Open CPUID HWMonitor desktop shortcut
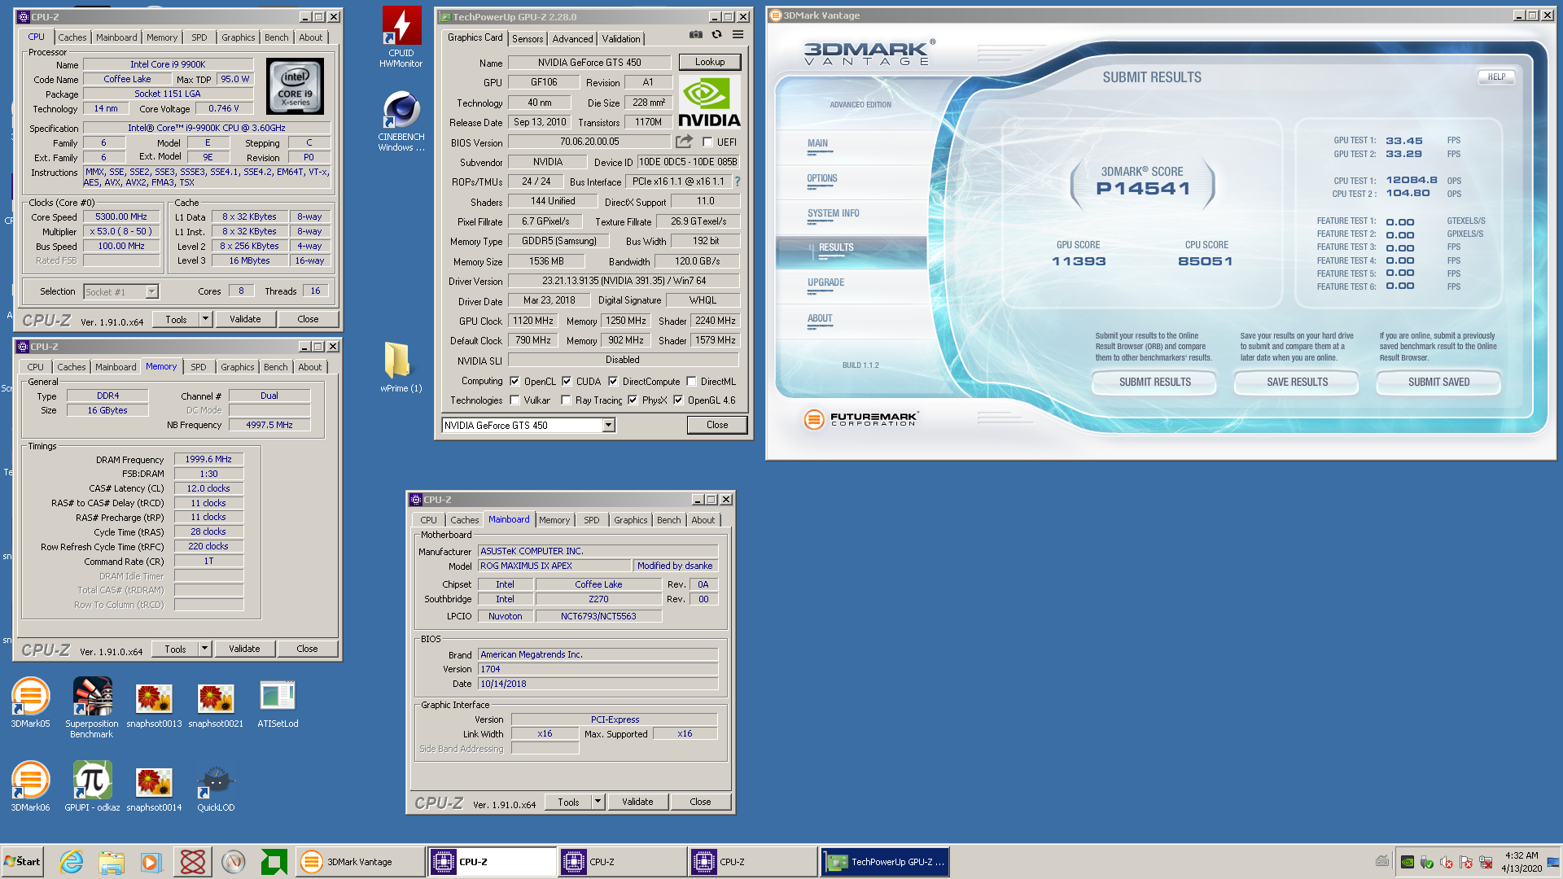This screenshot has width=1563, height=879. pyautogui.click(x=401, y=37)
